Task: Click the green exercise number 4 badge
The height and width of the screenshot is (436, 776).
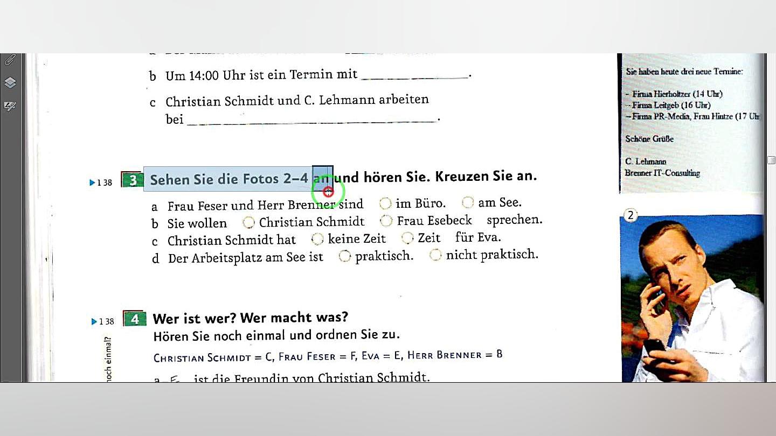Action: click(135, 319)
